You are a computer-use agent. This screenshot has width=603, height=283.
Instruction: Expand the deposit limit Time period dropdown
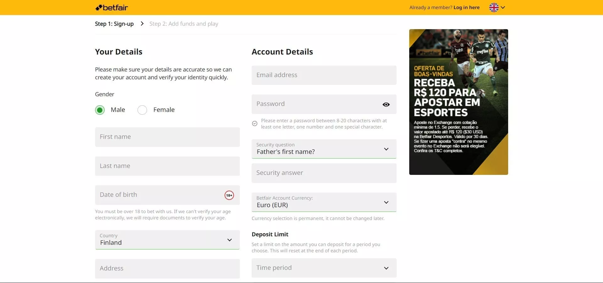coord(324,268)
